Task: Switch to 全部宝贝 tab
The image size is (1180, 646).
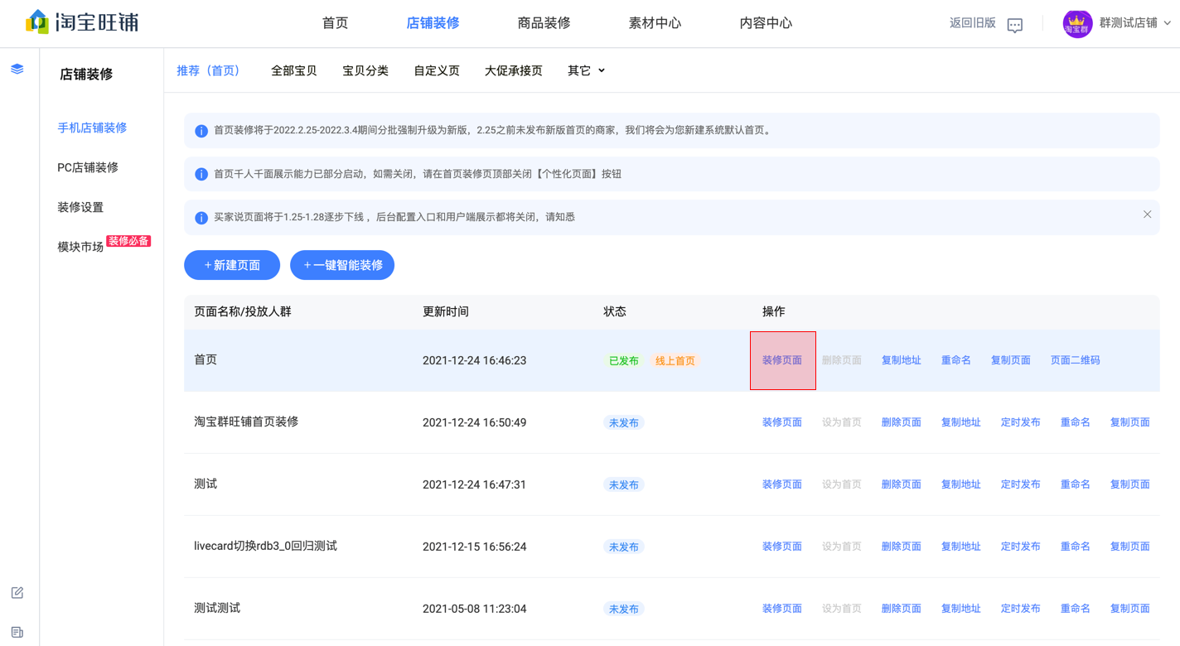Action: coord(294,70)
